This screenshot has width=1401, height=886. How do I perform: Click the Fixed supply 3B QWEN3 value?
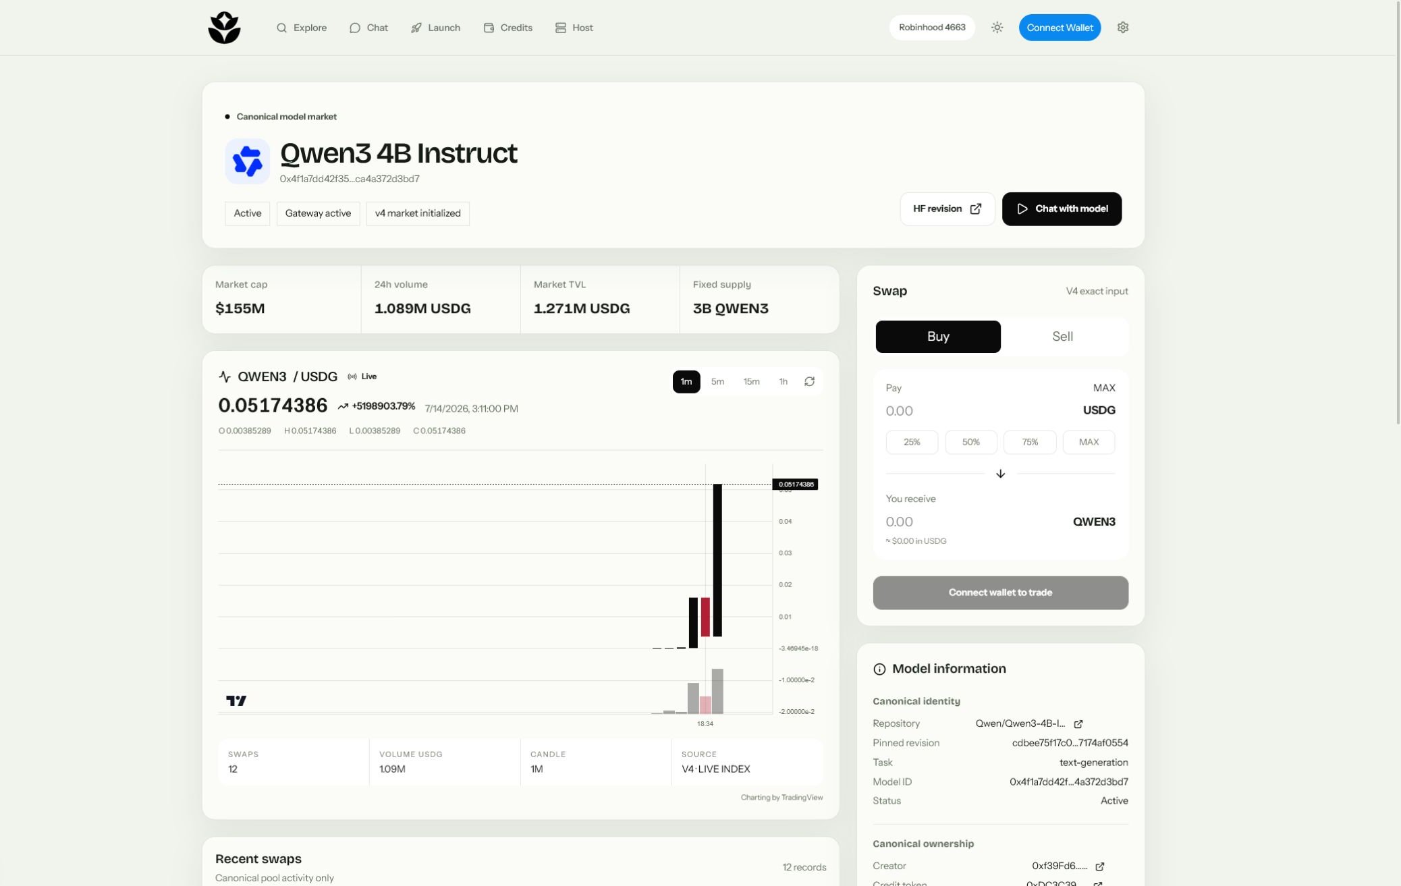(731, 309)
